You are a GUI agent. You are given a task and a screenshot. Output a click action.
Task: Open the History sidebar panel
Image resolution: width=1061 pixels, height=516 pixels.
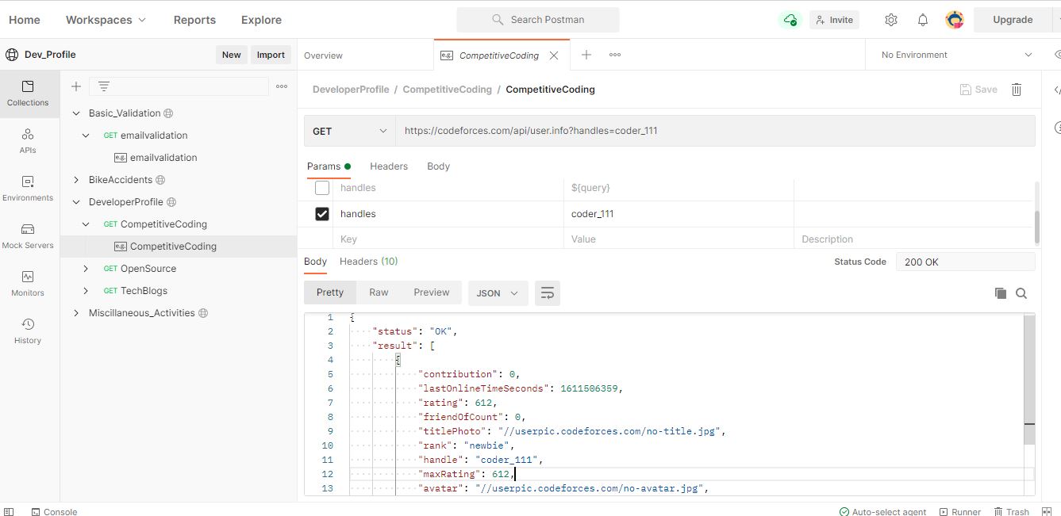(28, 331)
